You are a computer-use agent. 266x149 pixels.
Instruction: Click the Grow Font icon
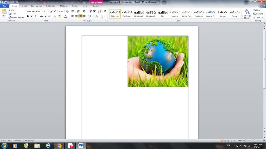pyautogui.click(x=51, y=12)
